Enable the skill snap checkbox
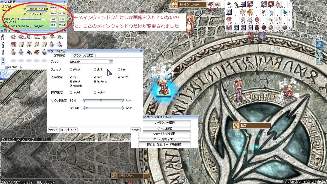Image resolution: width=327 pixels, height=184 pixels. (95, 69)
